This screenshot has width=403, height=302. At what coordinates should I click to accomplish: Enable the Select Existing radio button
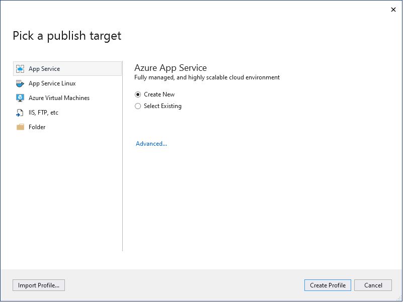click(x=138, y=106)
